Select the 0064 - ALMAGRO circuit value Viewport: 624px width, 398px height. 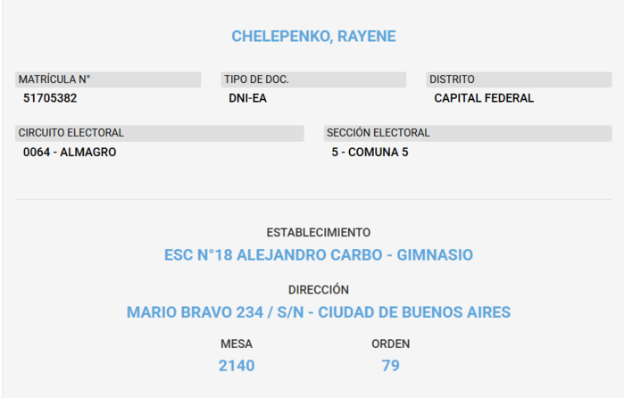point(70,152)
